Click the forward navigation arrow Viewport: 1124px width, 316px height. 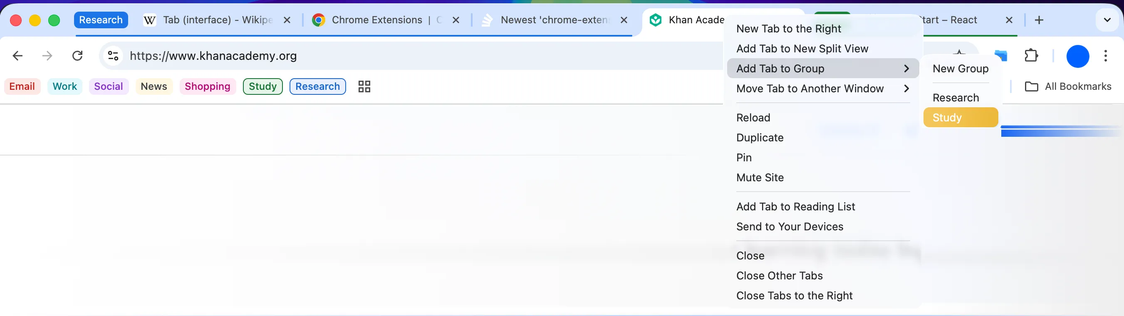point(47,56)
